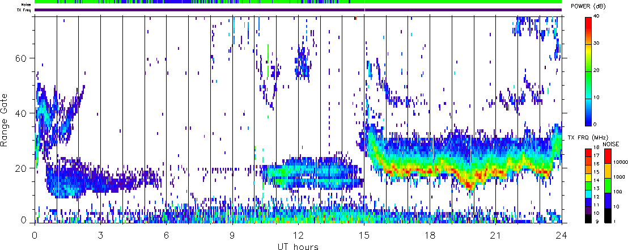Click the 21 tick label on UT hours axis
Image resolution: width=628 pixels, height=250 pixels.
pyautogui.click(x=496, y=234)
